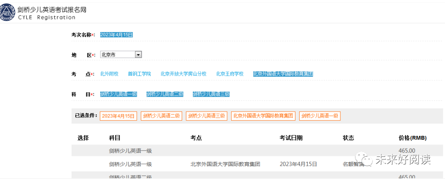The height and width of the screenshot is (179, 445).
Task: Click the NEEA logo emblem
Action: pos(7,13)
